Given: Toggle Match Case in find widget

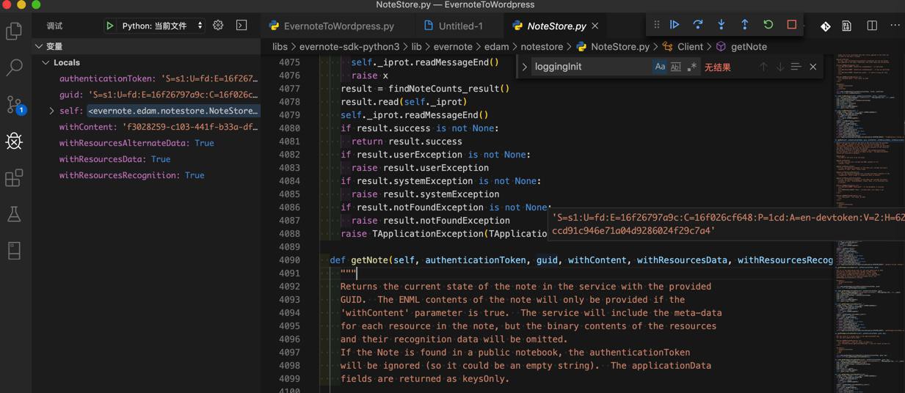Looking at the screenshot, I should (x=660, y=67).
